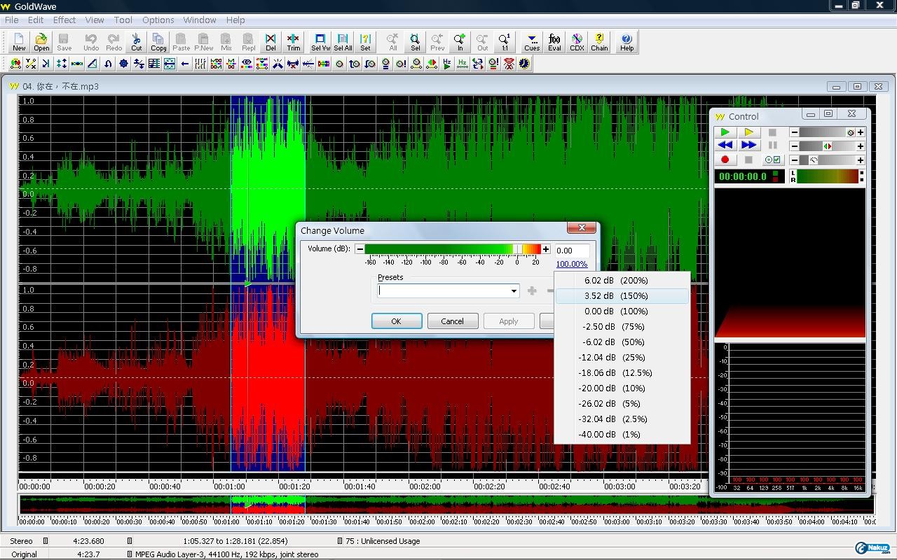Adjust the Control speed slider handle
897x560 pixels.
[x=814, y=160]
